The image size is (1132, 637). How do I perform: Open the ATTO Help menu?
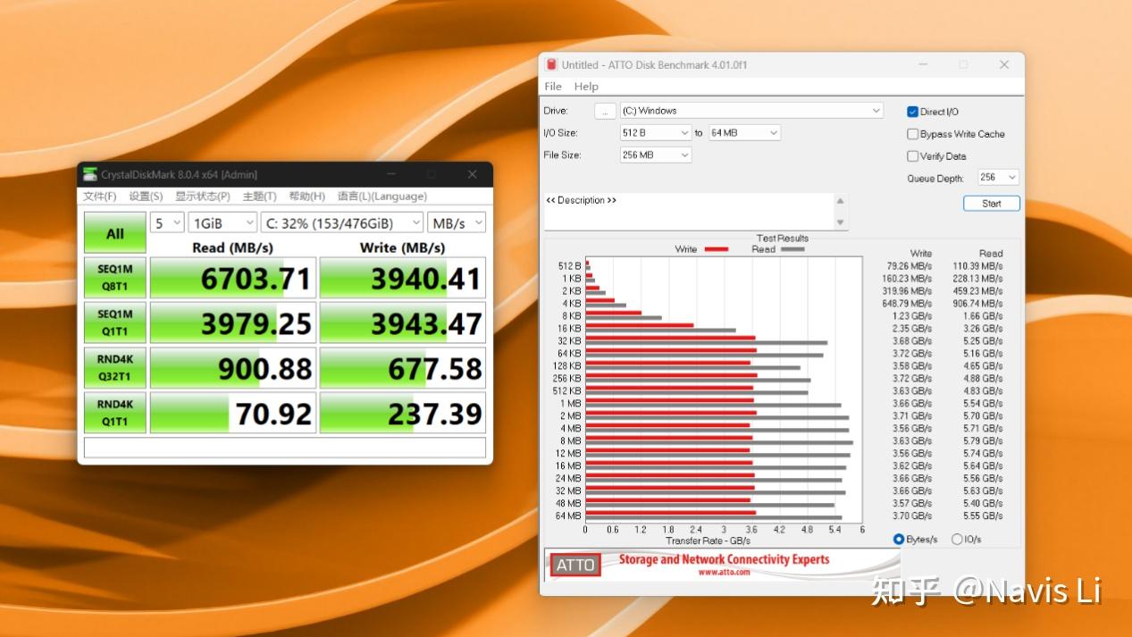pos(586,87)
